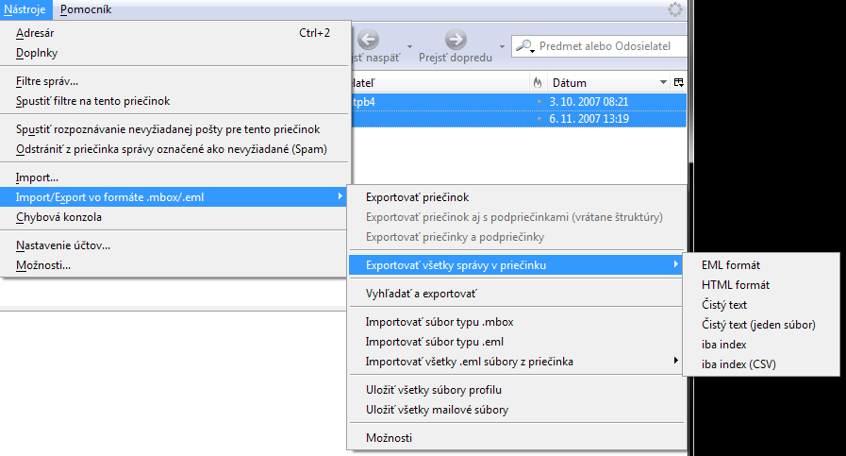Click Uložiť všetky súbory profilu
Image resolution: width=846 pixels, height=456 pixels.
(x=433, y=390)
